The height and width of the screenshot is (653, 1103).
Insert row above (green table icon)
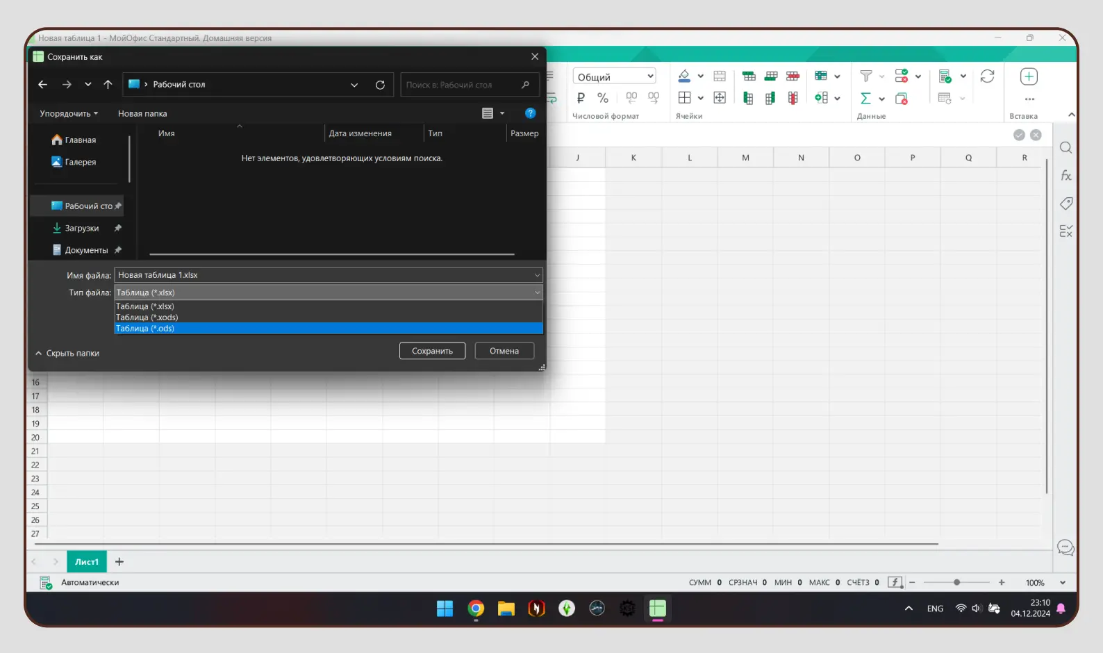[749, 76]
